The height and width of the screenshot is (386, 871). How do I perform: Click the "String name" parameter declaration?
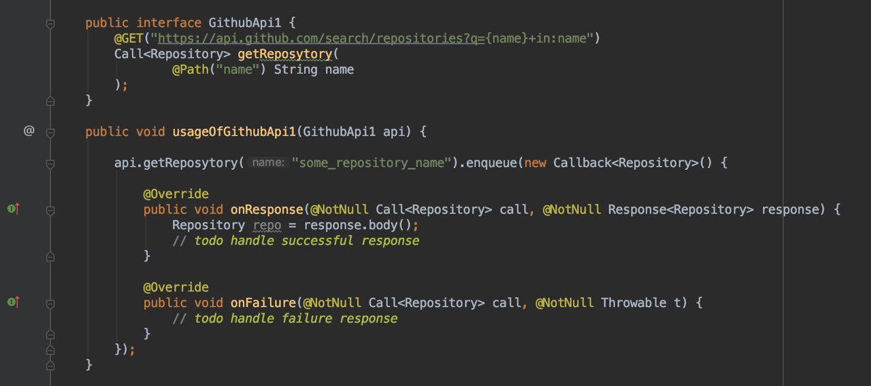314,69
